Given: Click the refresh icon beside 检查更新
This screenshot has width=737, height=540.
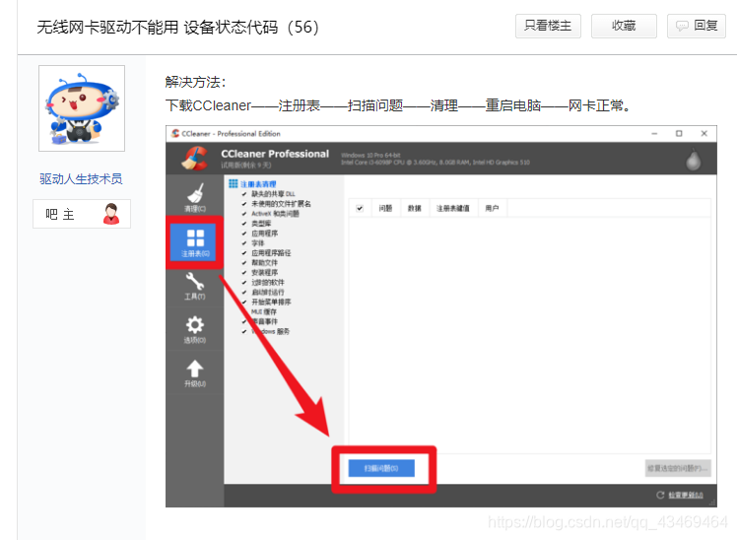Looking at the screenshot, I should [x=660, y=495].
